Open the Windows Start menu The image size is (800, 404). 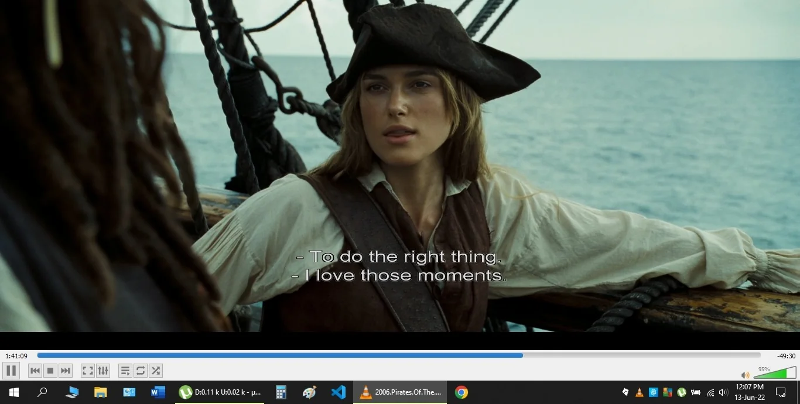[x=14, y=392]
